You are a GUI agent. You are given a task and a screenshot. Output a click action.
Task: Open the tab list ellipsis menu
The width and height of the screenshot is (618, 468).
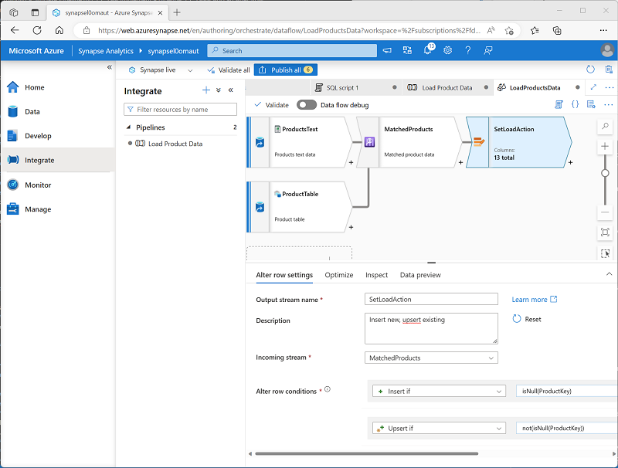[x=609, y=87]
